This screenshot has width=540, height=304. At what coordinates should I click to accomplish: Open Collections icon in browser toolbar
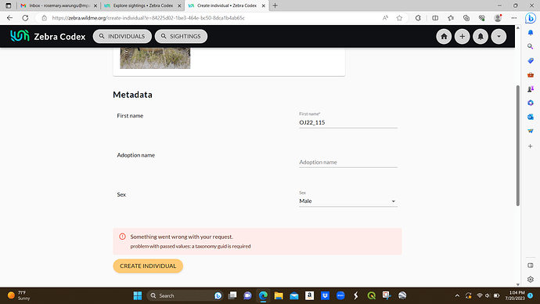[x=466, y=18]
